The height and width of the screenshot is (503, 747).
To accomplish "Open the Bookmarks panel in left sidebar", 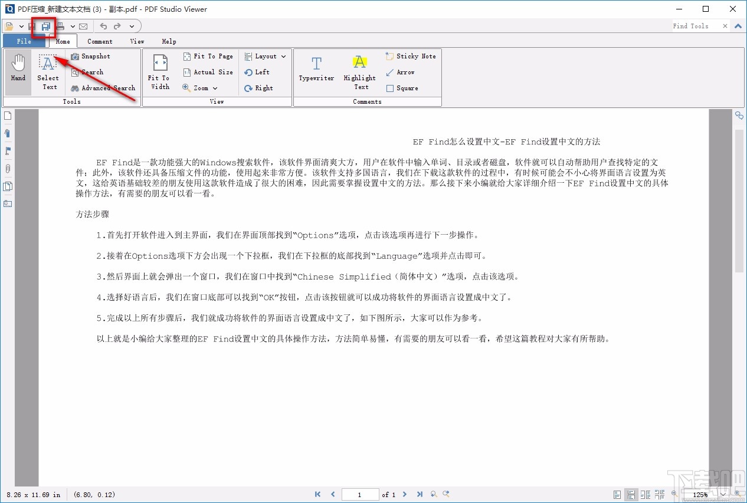I will (x=8, y=133).
